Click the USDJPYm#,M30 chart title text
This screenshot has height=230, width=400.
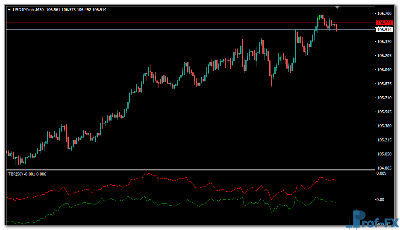point(28,9)
